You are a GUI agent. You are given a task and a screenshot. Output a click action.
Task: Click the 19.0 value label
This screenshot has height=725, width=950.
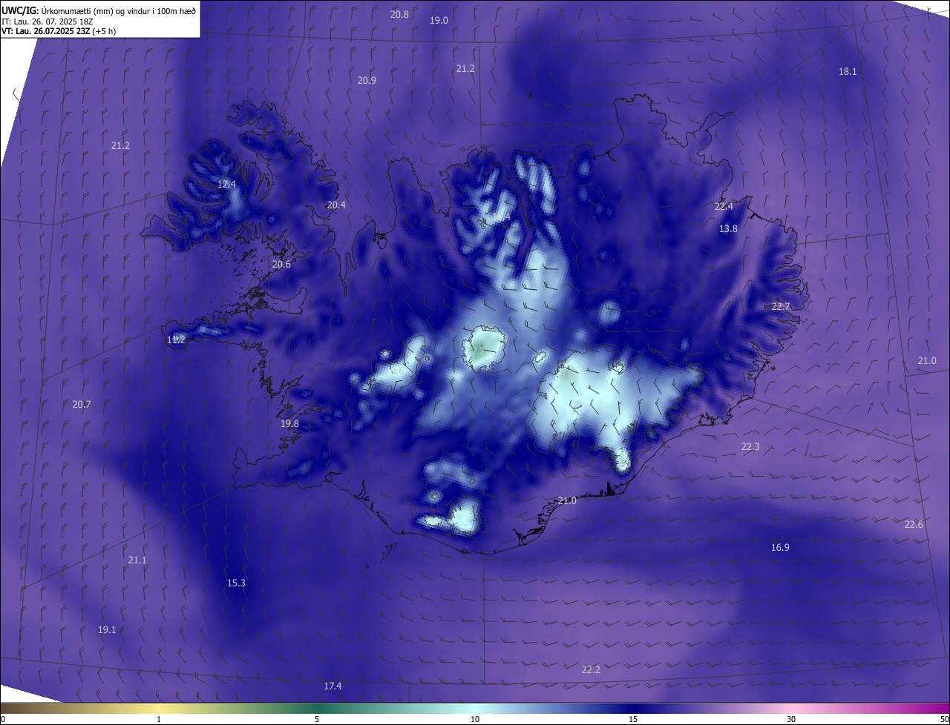[439, 21]
